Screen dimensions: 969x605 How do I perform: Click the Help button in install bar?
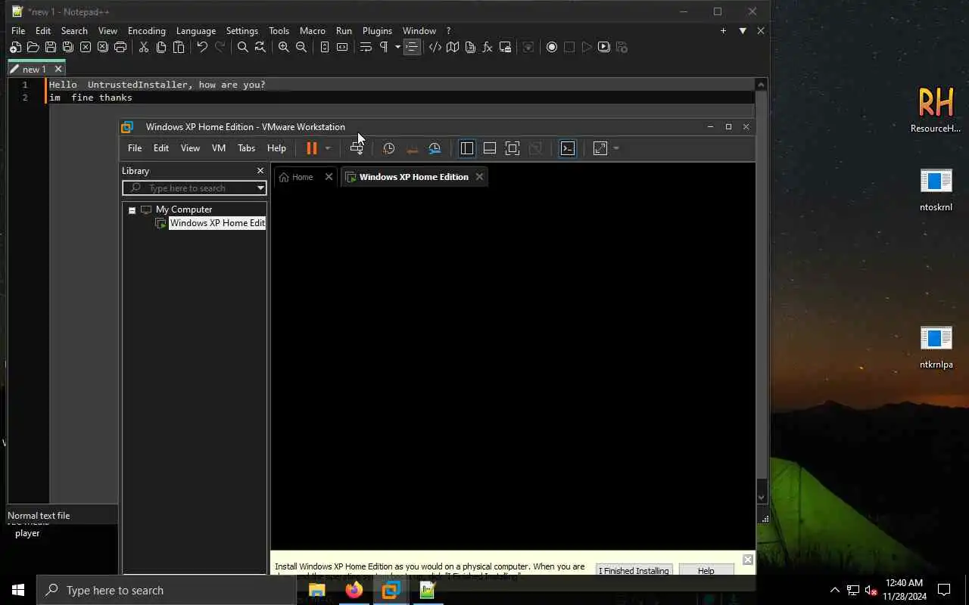coord(706,571)
